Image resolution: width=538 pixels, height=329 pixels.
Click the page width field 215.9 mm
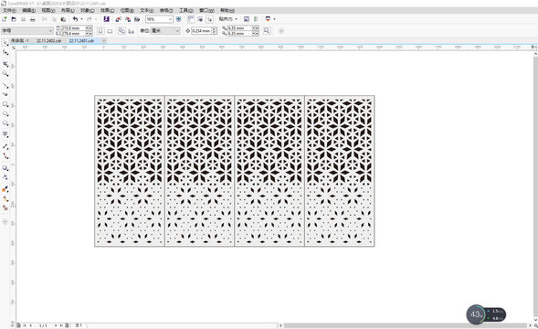73,28
